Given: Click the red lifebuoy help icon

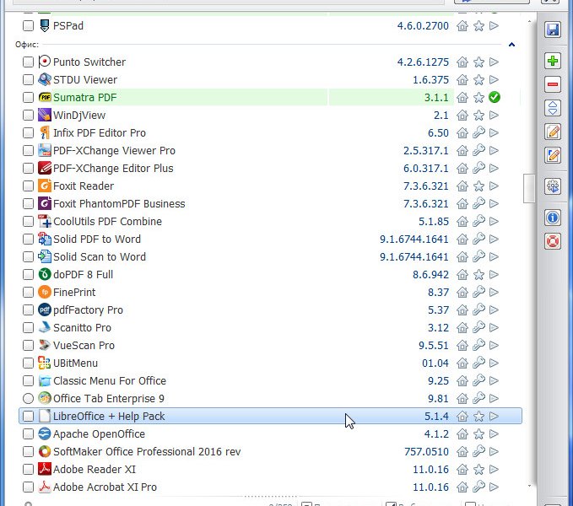Looking at the screenshot, I should tap(553, 241).
